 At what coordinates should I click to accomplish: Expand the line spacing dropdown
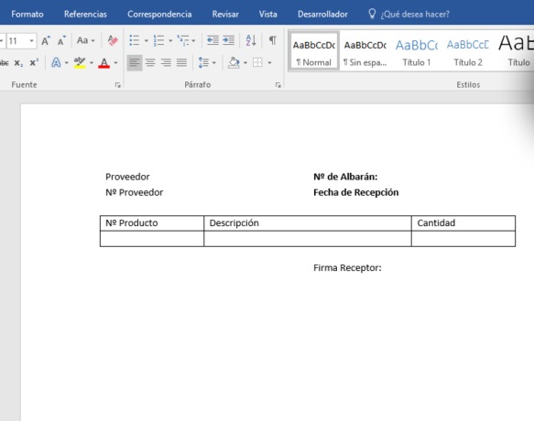tap(213, 63)
